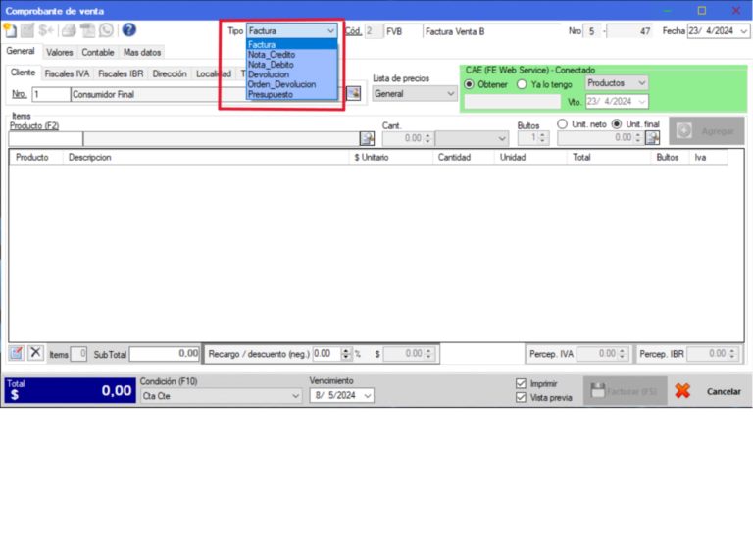This screenshot has height=534, width=753.
Task: Select Factura in the Tipo list
Action: (x=292, y=45)
